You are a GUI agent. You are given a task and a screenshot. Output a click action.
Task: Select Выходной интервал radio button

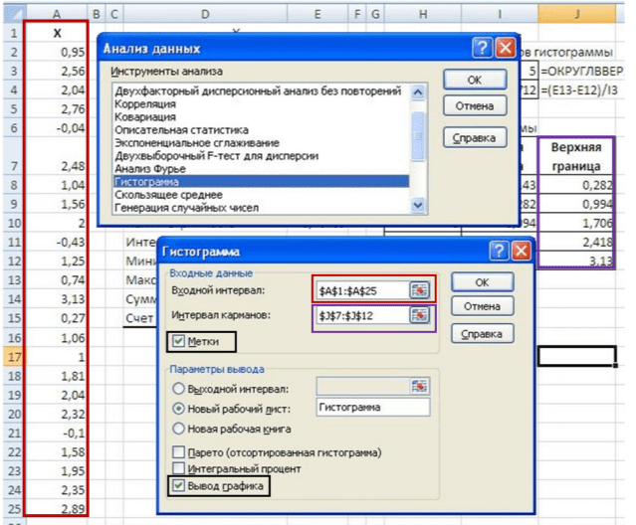click(x=180, y=388)
